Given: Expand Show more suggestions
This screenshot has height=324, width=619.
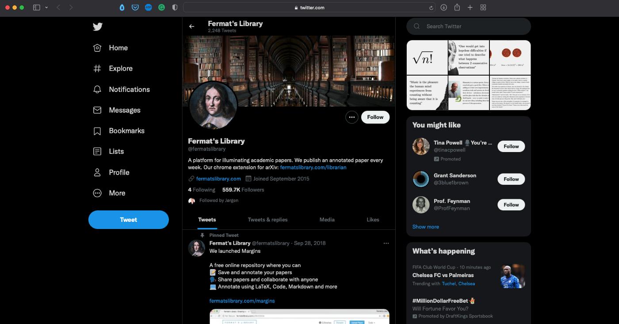Looking at the screenshot, I should (425, 227).
